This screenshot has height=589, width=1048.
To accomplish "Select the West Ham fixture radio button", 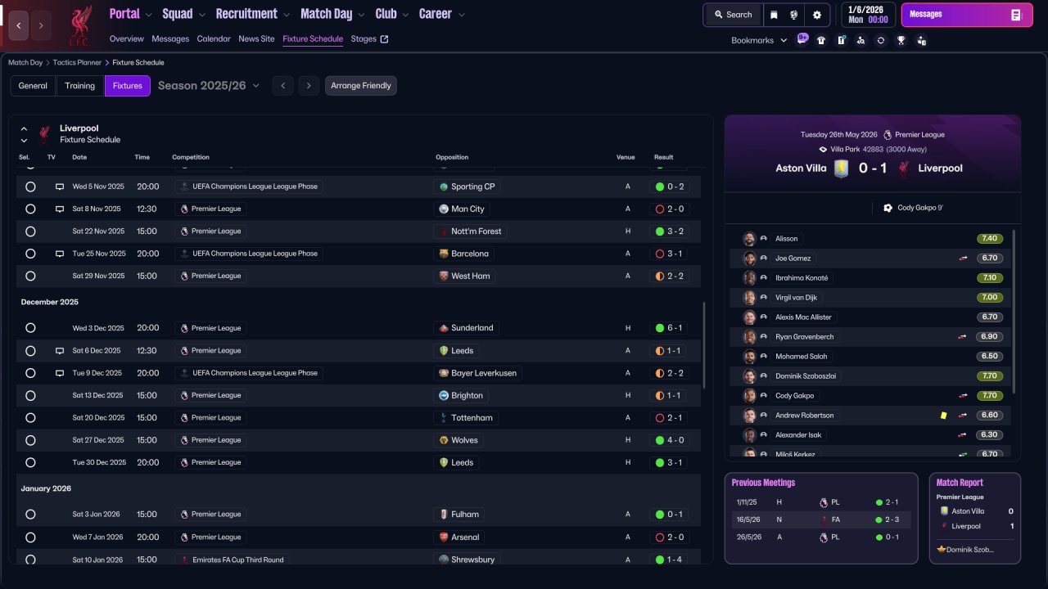I will point(30,277).
